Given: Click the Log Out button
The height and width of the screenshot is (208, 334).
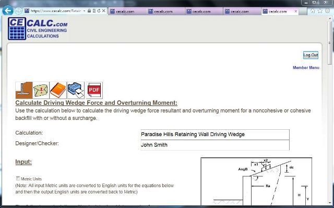Looking at the screenshot, I should pos(311,55).
